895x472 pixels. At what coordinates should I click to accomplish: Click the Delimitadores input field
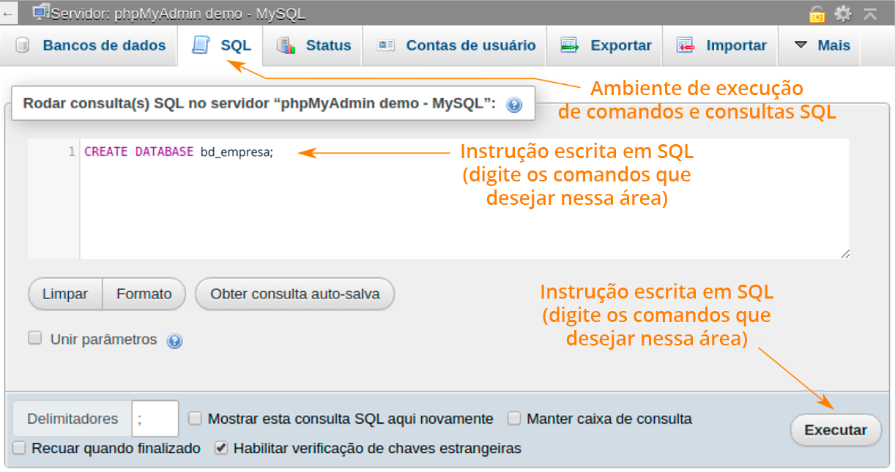coord(155,419)
